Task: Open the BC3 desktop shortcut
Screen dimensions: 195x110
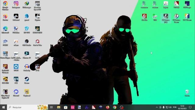Action: click(16, 80)
